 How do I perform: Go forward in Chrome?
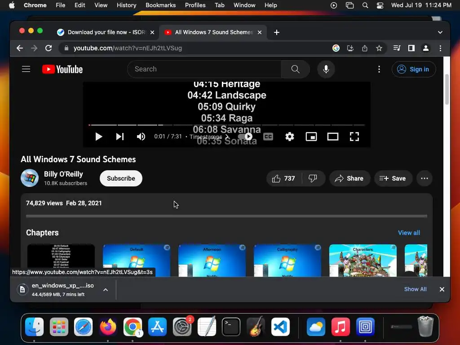click(34, 48)
